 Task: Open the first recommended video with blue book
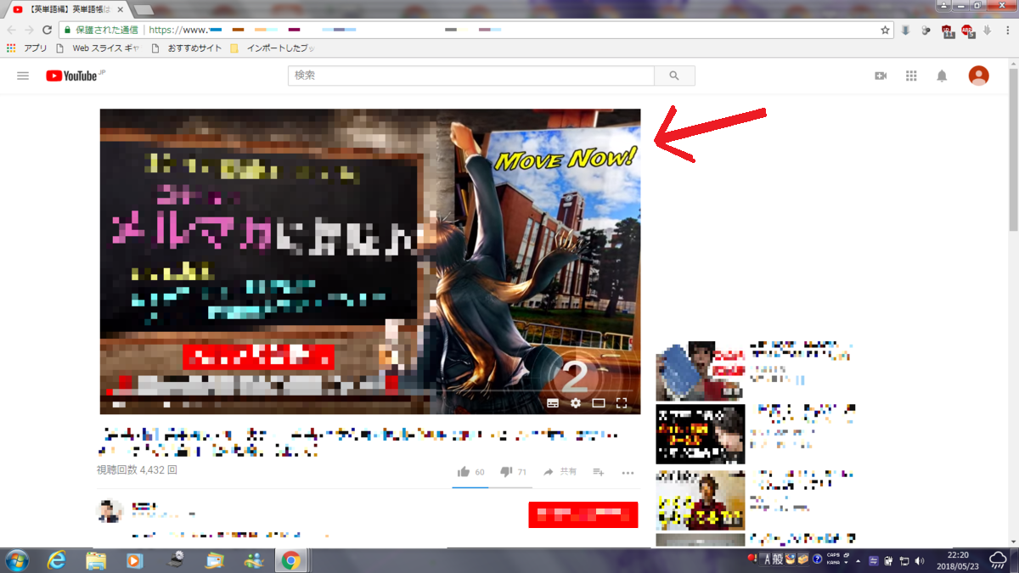701,371
